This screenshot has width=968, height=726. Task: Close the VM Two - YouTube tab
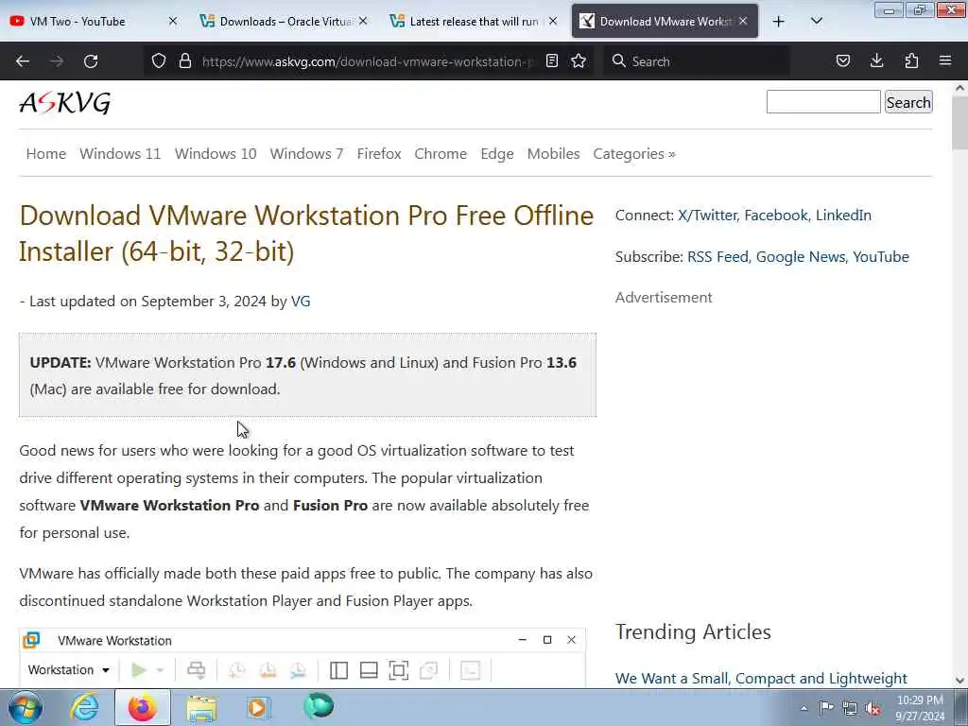coord(173,21)
